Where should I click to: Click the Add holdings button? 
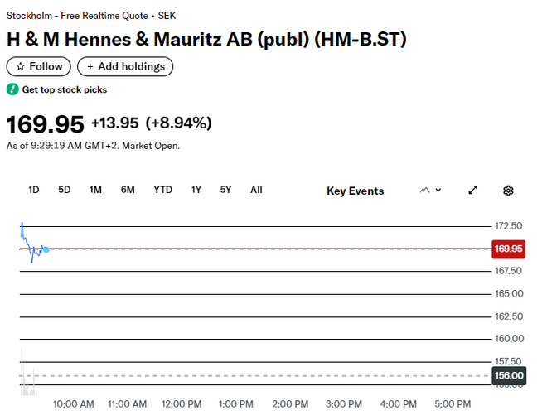pos(125,66)
